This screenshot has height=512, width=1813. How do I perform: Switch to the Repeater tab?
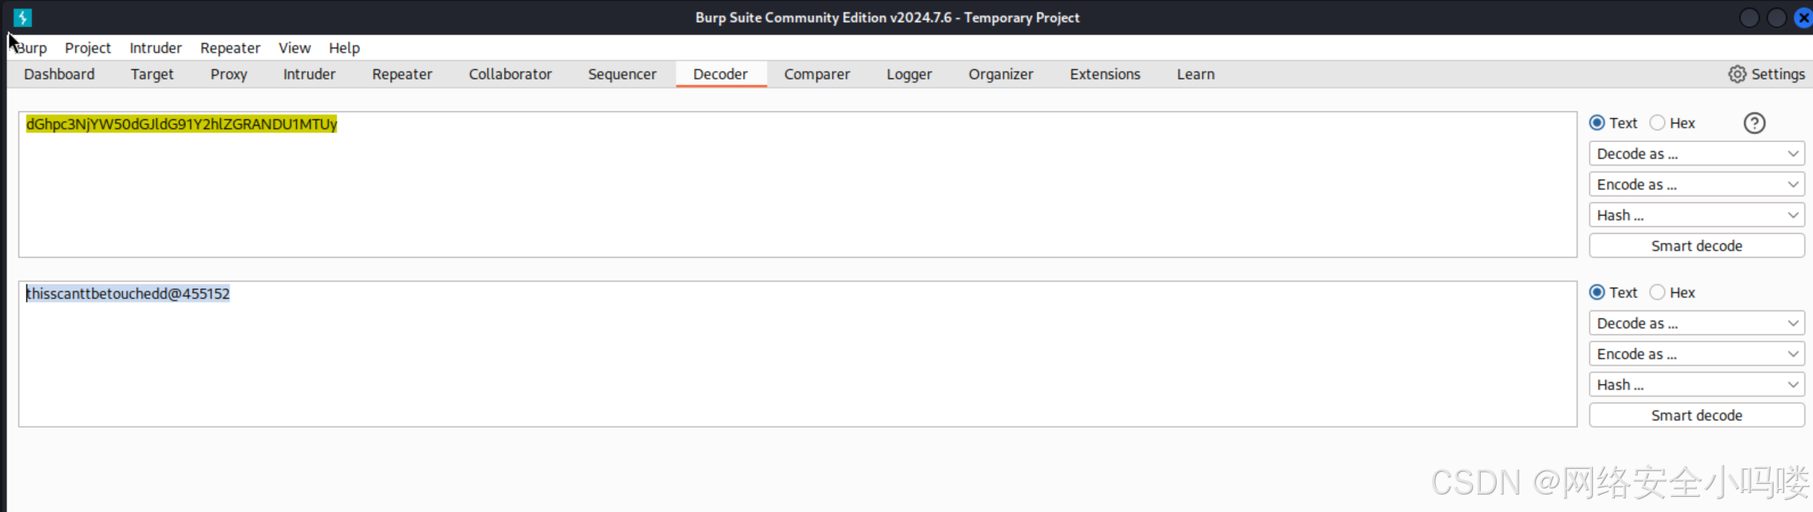click(x=401, y=74)
